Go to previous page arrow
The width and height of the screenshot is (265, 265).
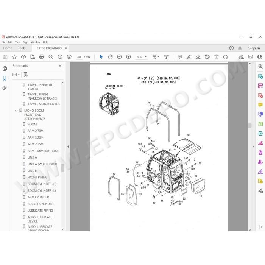tap(60, 57)
